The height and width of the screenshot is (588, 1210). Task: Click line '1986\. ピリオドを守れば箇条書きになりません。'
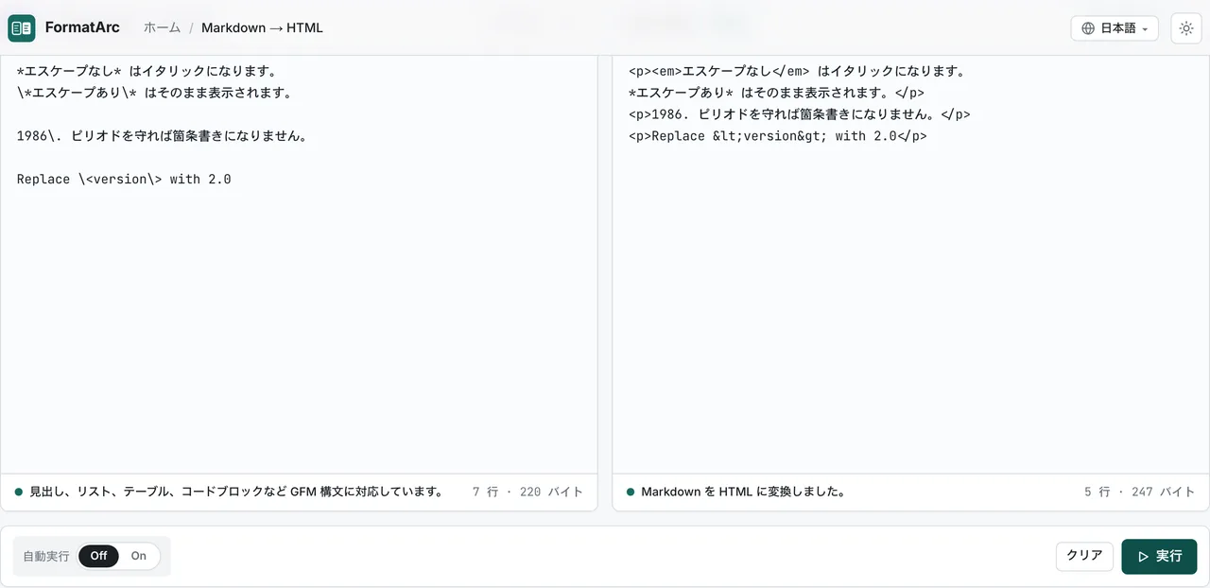[x=162, y=135]
